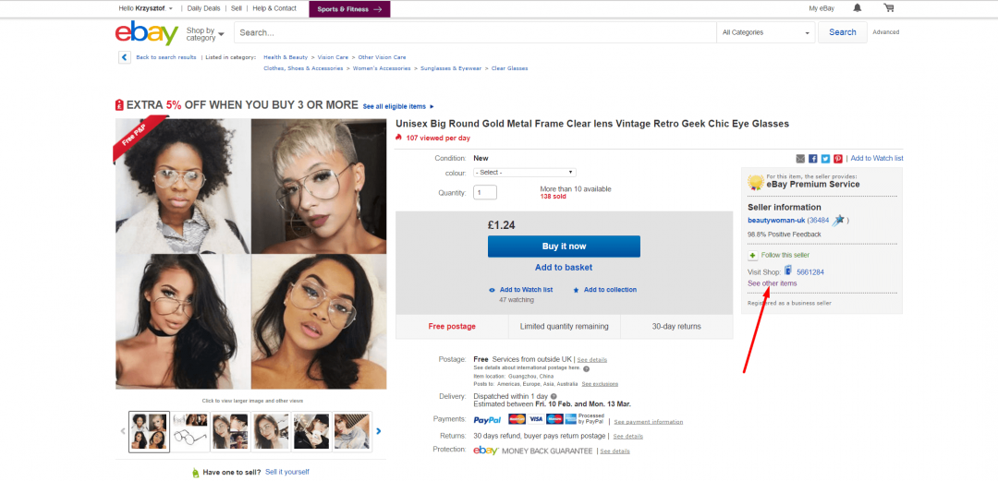
Task: Open the shopping cart icon
Action: [x=889, y=8]
